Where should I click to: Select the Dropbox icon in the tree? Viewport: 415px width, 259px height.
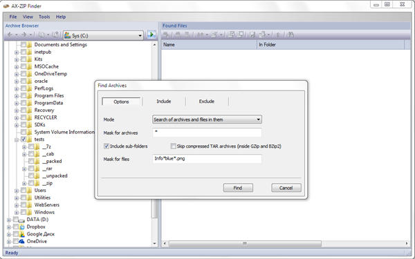click(x=22, y=227)
